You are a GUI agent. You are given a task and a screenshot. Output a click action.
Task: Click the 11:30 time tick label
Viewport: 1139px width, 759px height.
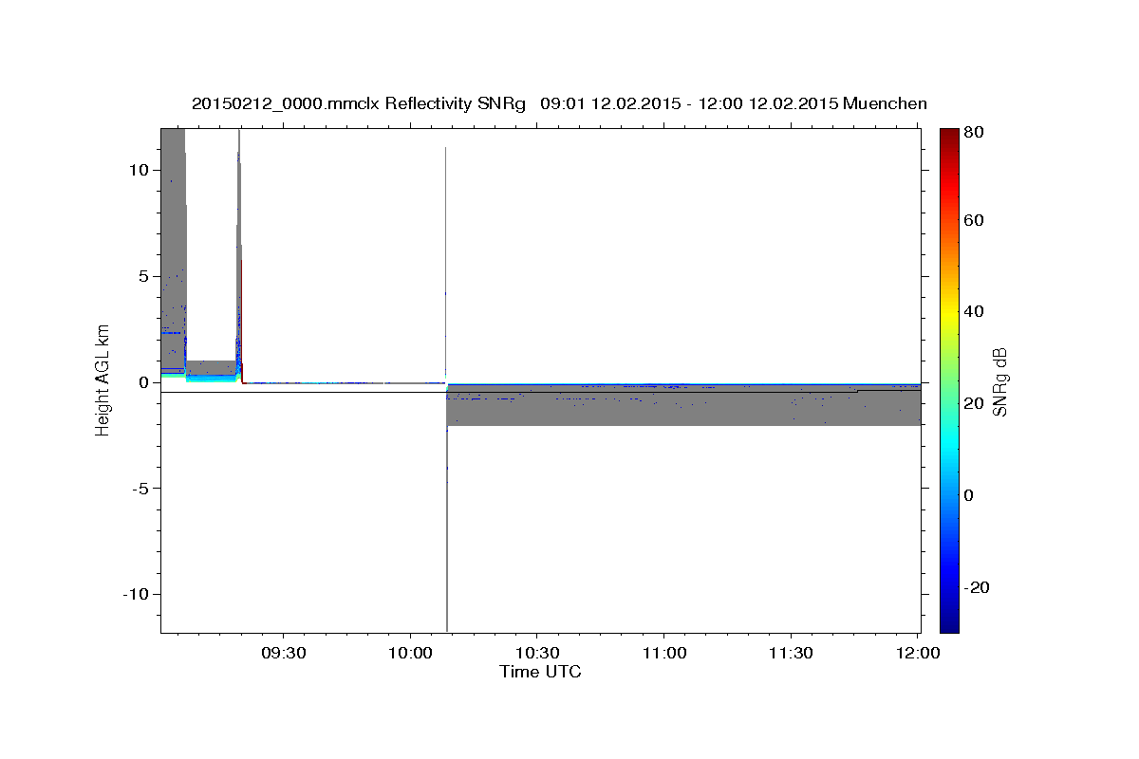click(x=791, y=654)
